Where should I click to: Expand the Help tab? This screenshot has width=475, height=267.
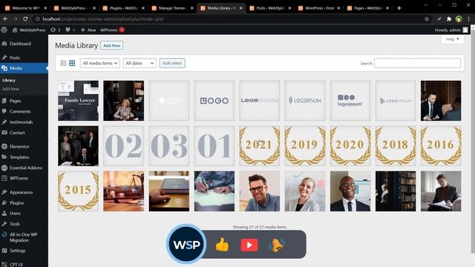(x=452, y=39)
